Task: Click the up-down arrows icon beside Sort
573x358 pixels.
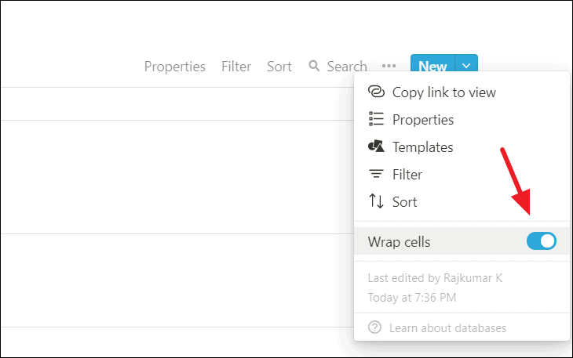Action: click(376, 201)
